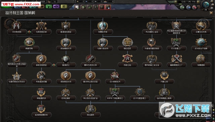Select the crossed flags shield focus icon

click(16, 26)
